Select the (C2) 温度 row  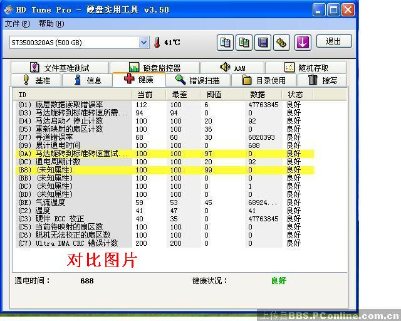coord(164,211)
